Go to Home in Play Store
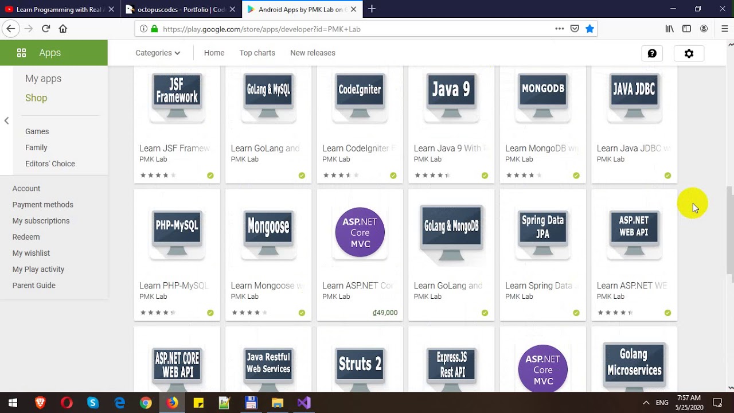The width and height of the screenshot is (734, 413). click(x=214, y=53)
